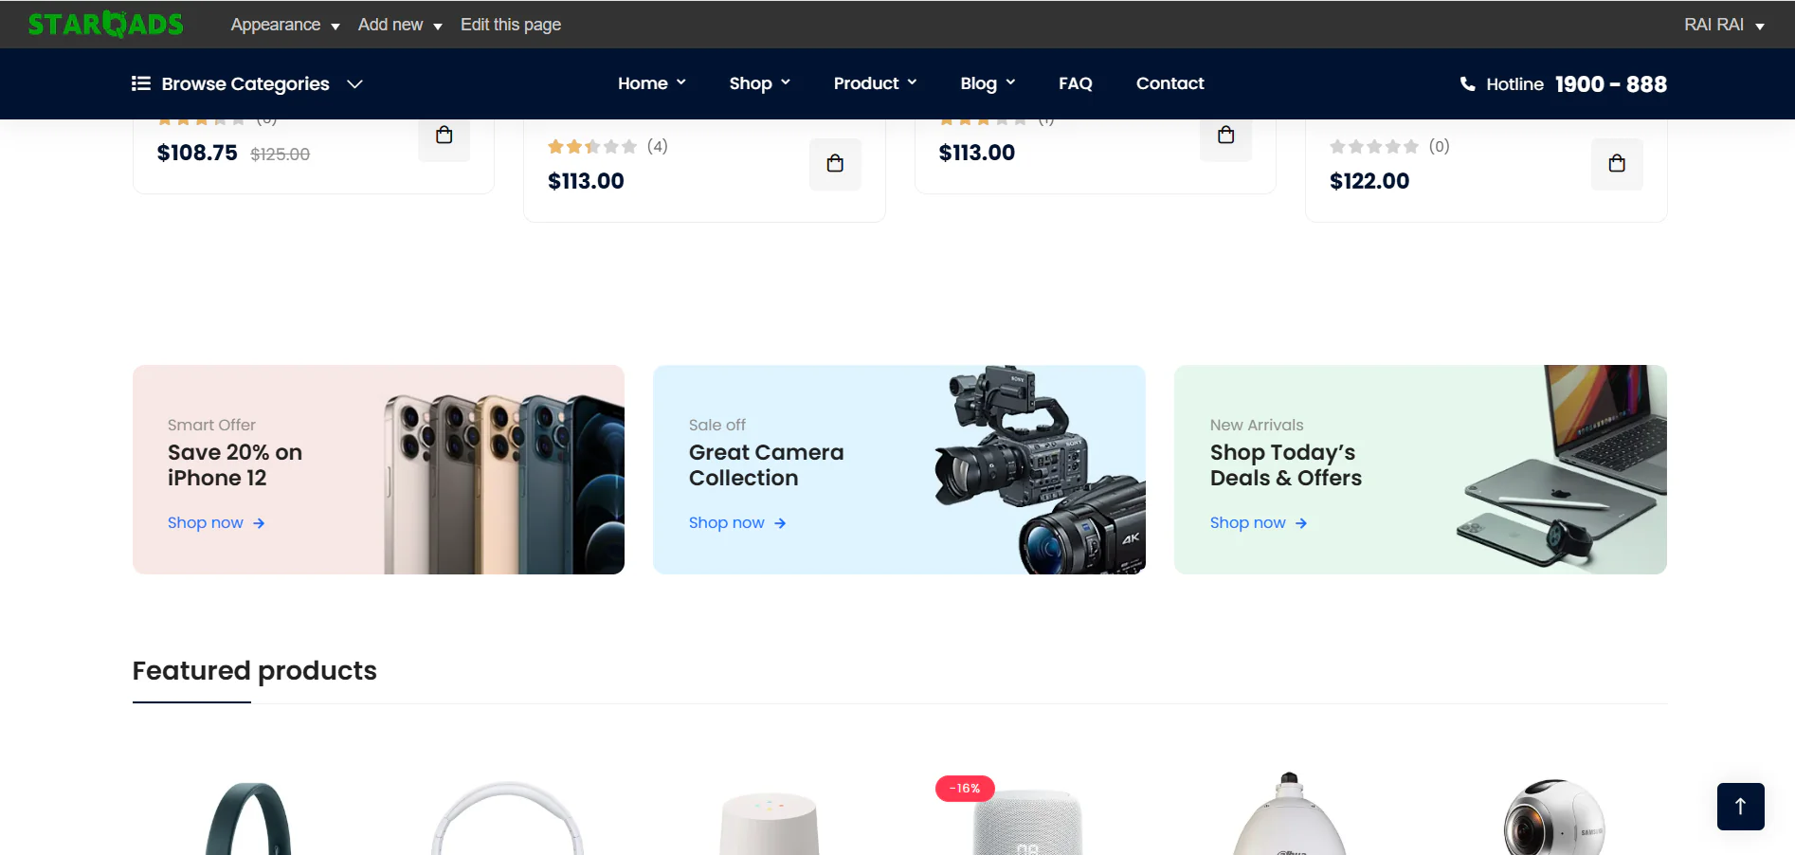Click the back-to-top arrow button
The height and width of the screenshot is (855, 1795).
click(1741, 807)
